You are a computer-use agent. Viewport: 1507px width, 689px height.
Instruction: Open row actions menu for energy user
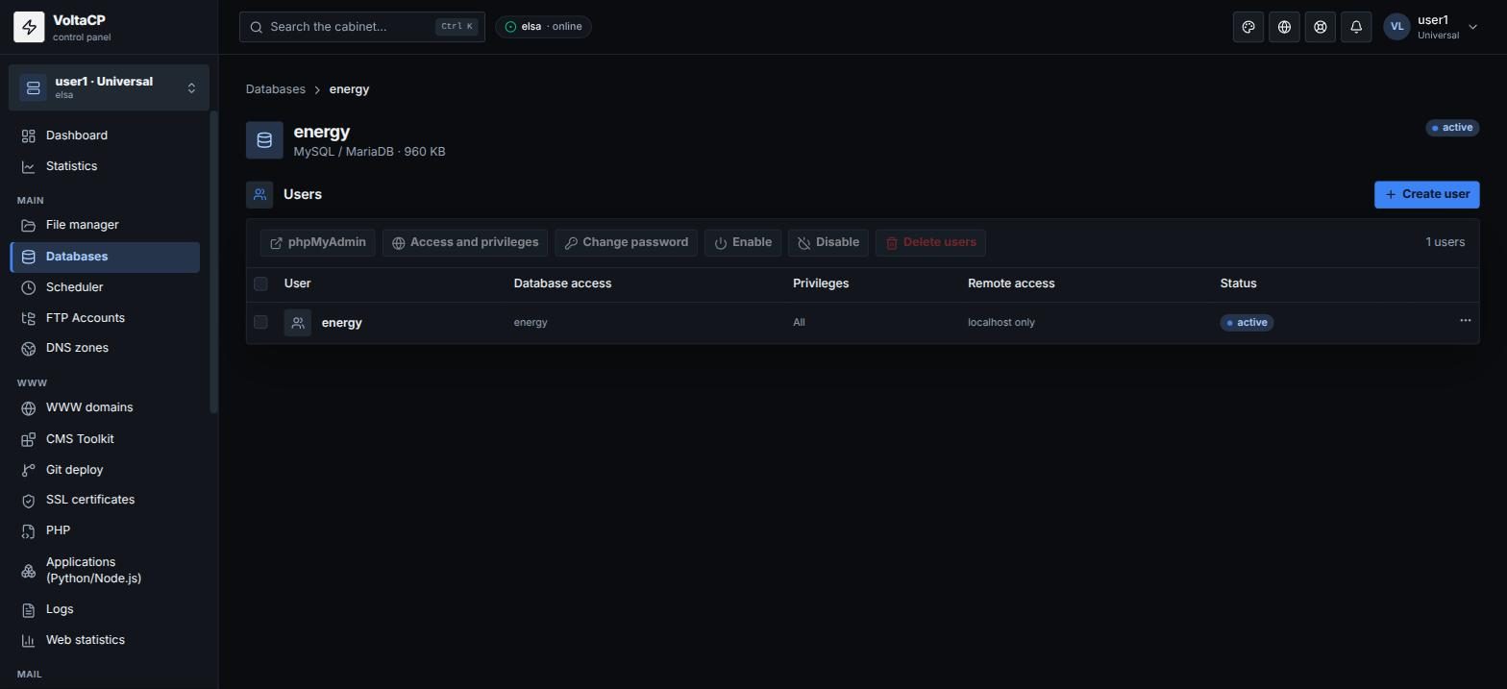pyautogui.click(x=1465, y=321)
